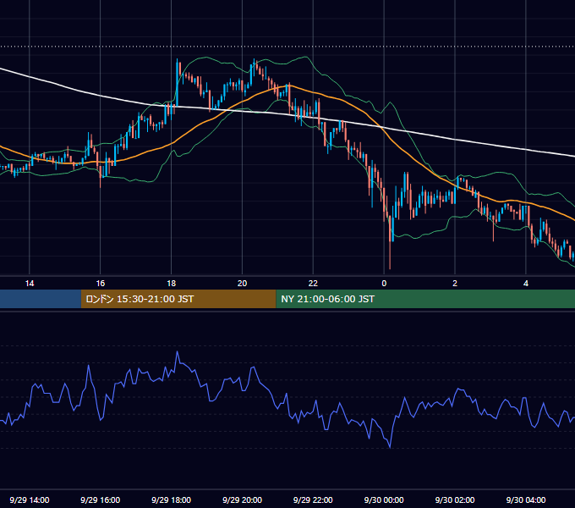
Task: Click the 18 hour label on price chart axis
Action: click(x=172, y=284)
